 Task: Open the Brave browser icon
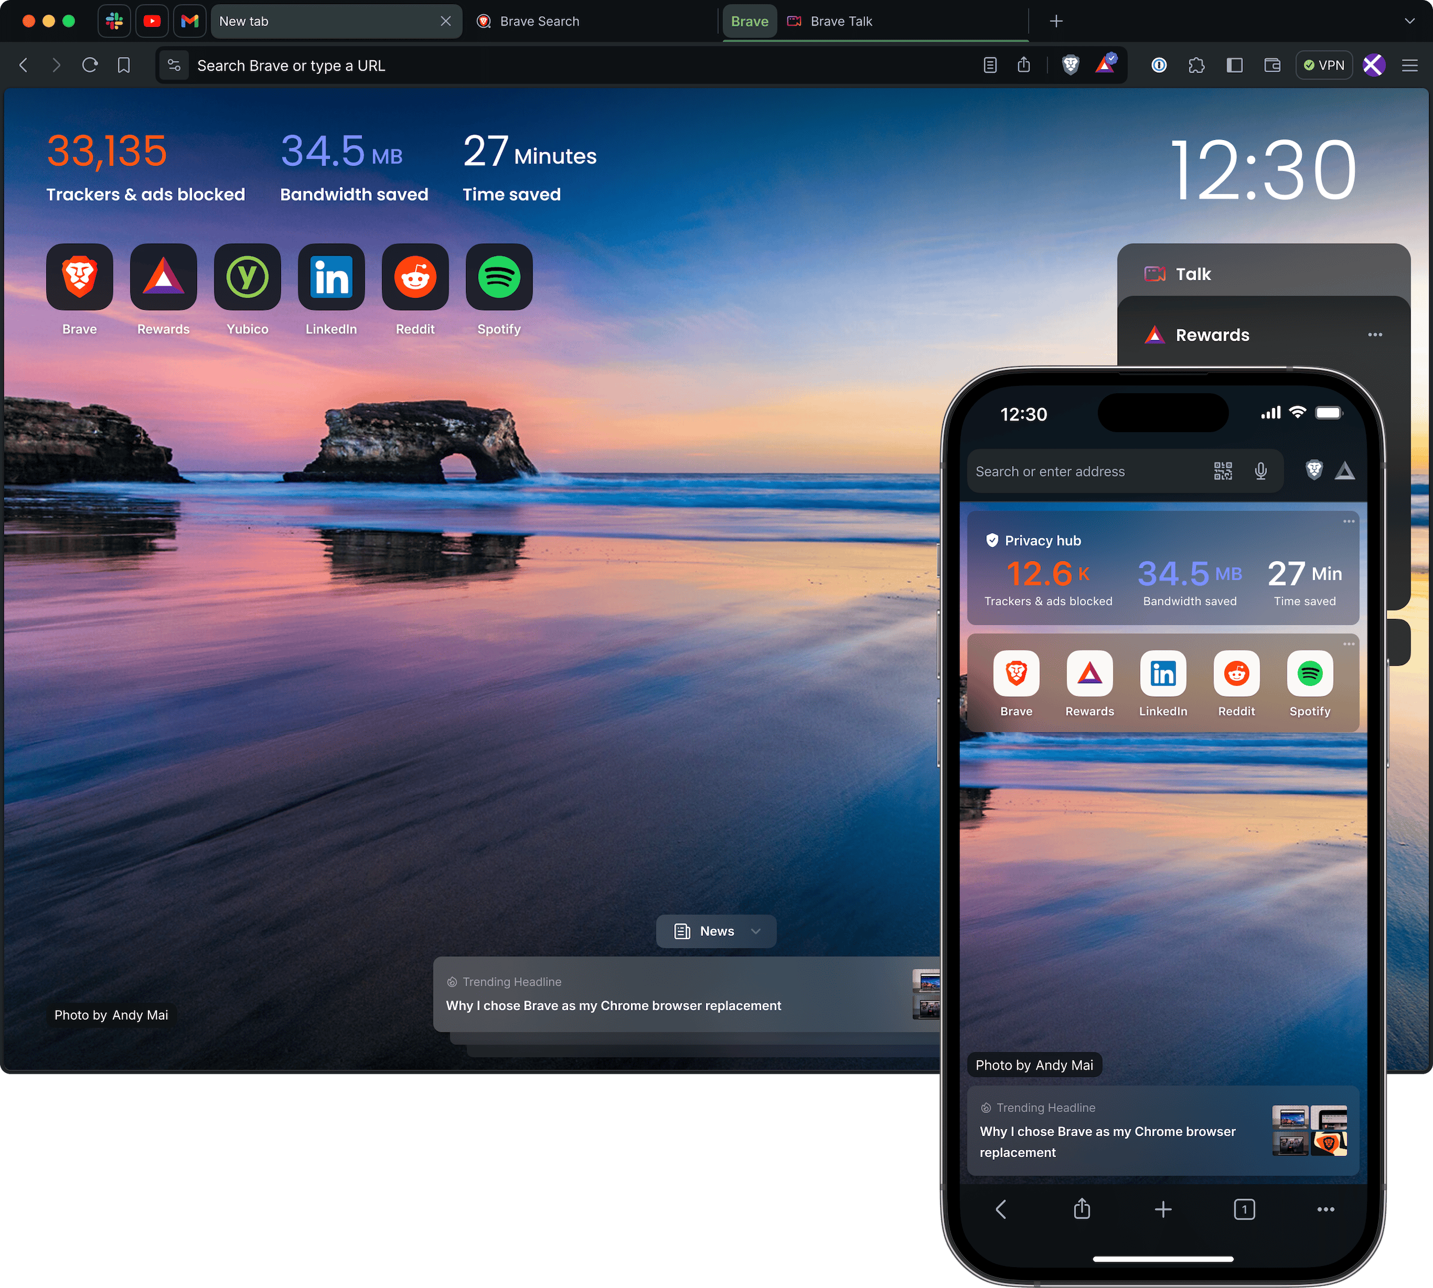[80, 276]
